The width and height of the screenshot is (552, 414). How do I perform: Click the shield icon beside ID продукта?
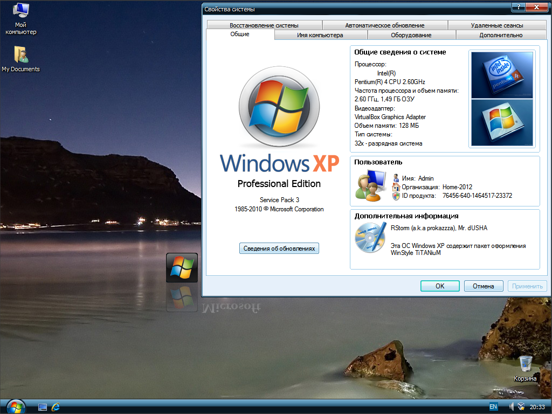click(x=396, y=196)
